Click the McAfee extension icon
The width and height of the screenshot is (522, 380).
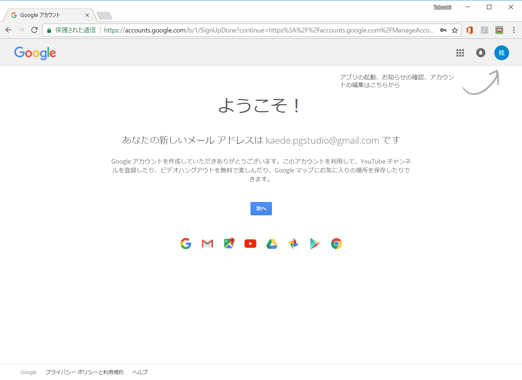(x=499, y=30)
